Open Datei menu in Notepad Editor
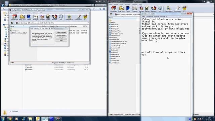Screen dimensions: 215x121 (143, 16)
